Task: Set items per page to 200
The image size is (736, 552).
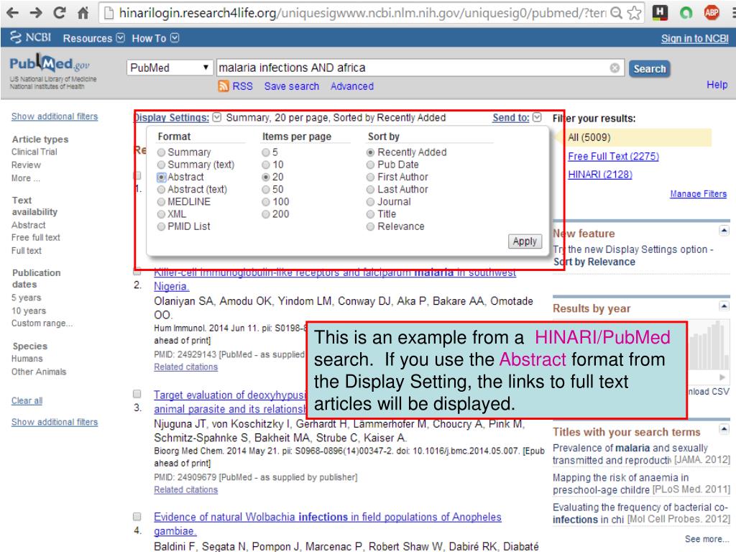Action: (266, 214)
